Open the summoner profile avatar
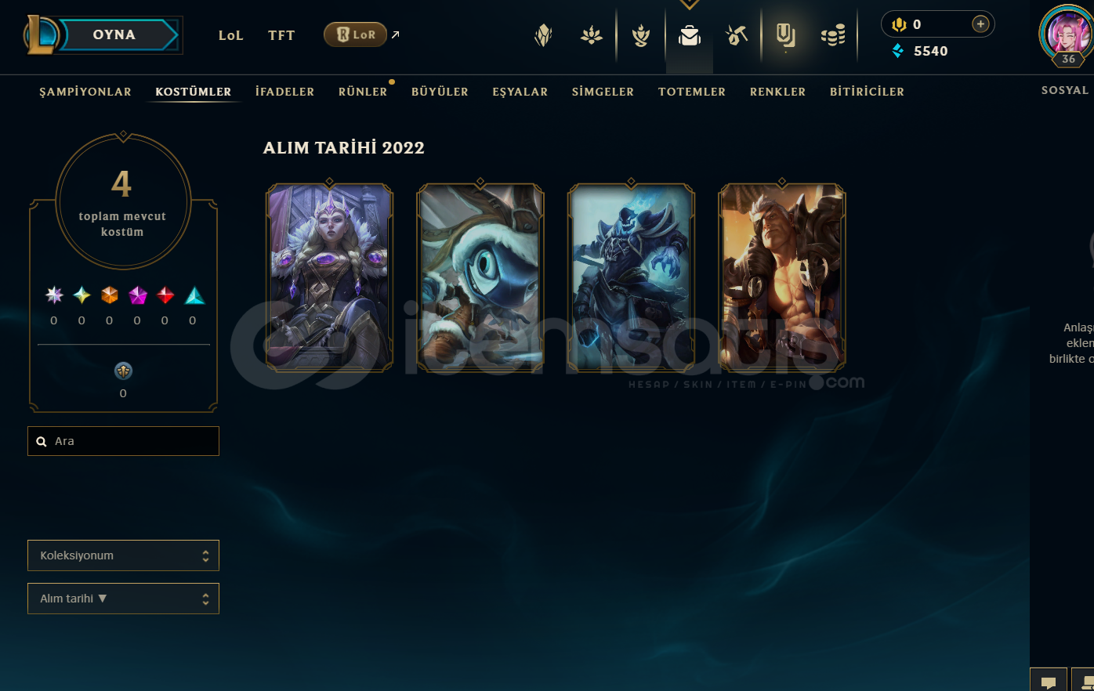The image size is (1094, 691). (x=1066, y=34)
